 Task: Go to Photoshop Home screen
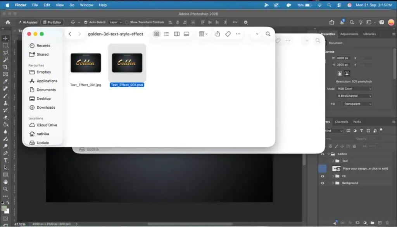click(x=8, y=22)
